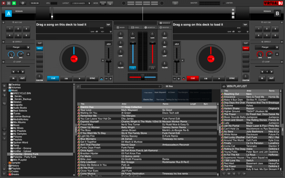This screenshot has height=178, width=285.
Task: Click the grid view icon below Win Playlist
Action: 229,174
